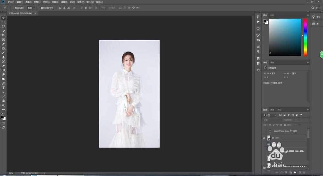The height and width of the screenshot is (176, 323).
Task: Select the Rectangular Marquee tool
Action: coord(4,22)
